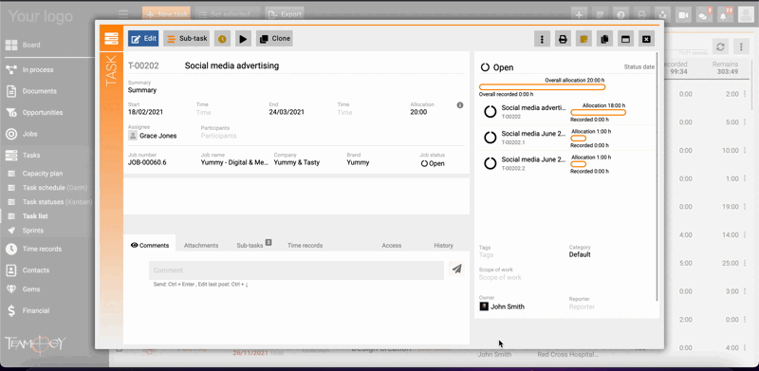The width and height of the screenshot is (759, 371).
Task: Click the hamburger menu icon in top bar
Action: point(123,14)
